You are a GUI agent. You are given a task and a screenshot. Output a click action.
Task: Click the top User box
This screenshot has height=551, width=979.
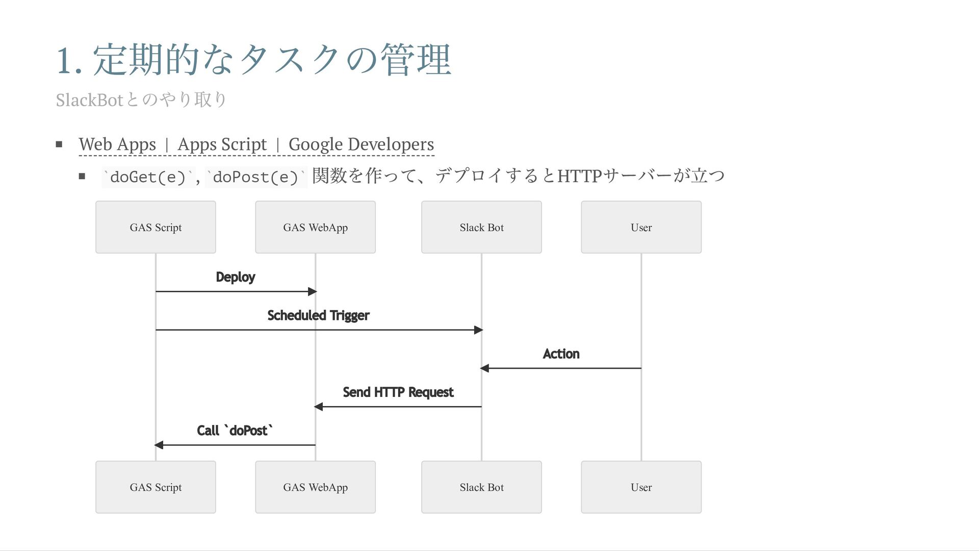click(x=641, y=227)
